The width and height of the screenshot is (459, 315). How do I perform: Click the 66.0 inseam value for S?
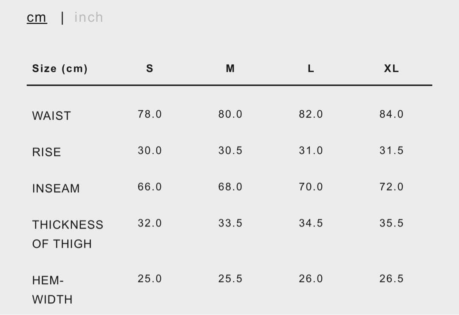coord(150,186)
